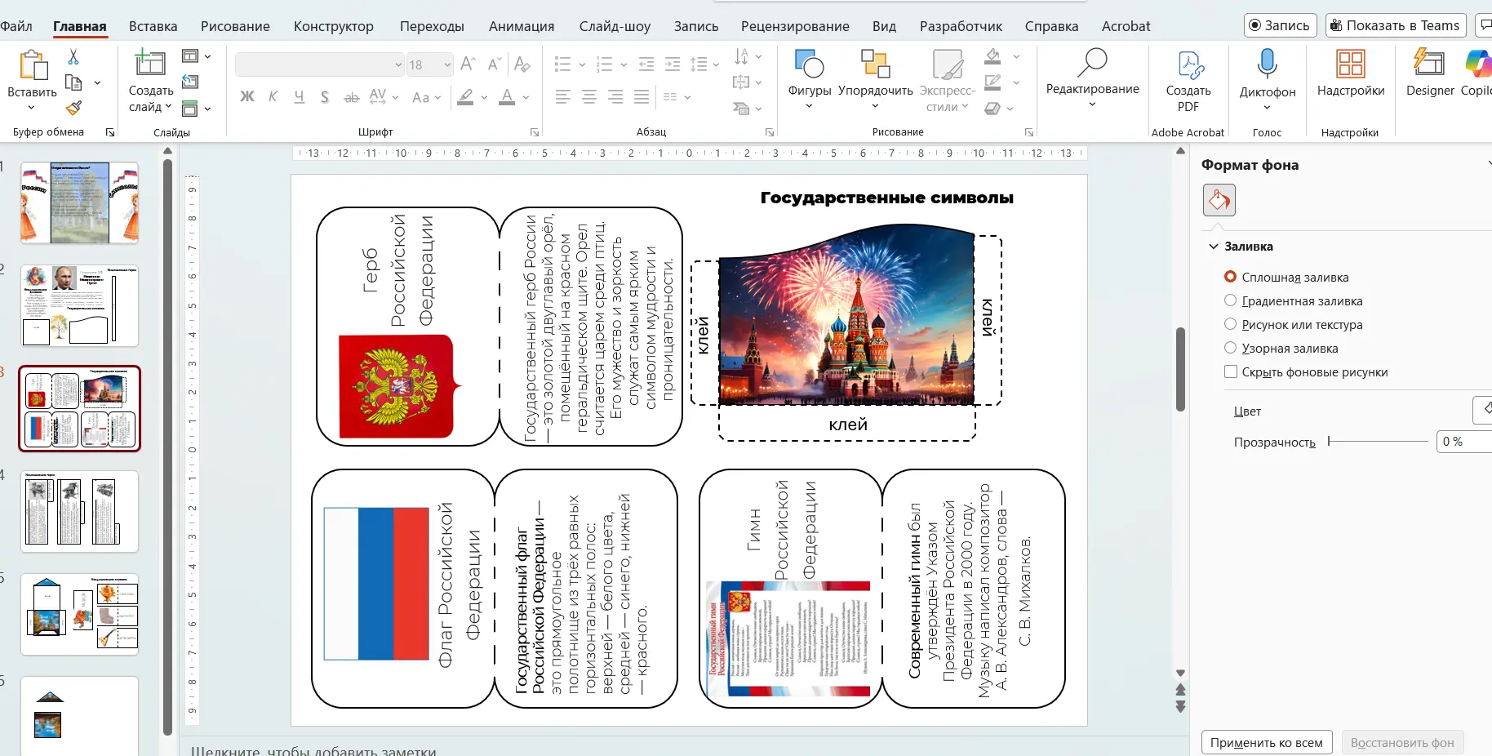
Task: Open the Designer pane icon
Action: click(x=1429, y=64)
